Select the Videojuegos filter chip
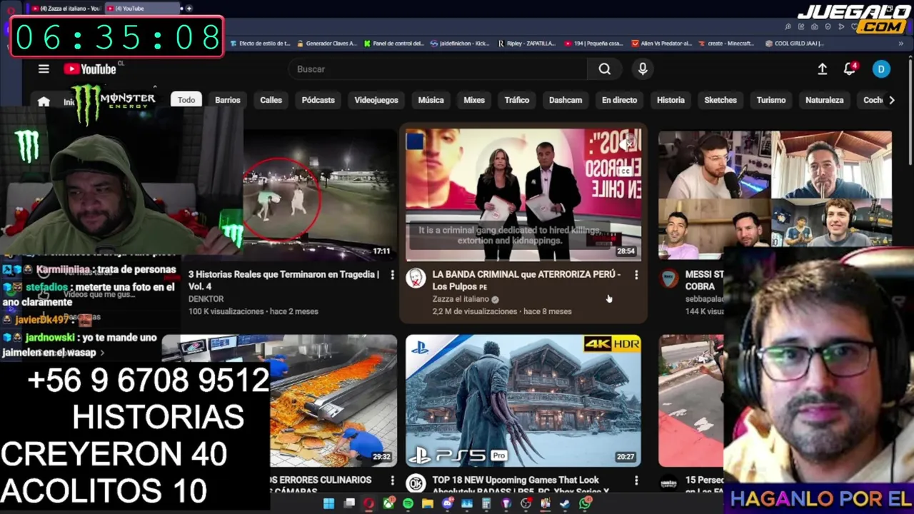The image size is (914, 514). click(376, 100)
